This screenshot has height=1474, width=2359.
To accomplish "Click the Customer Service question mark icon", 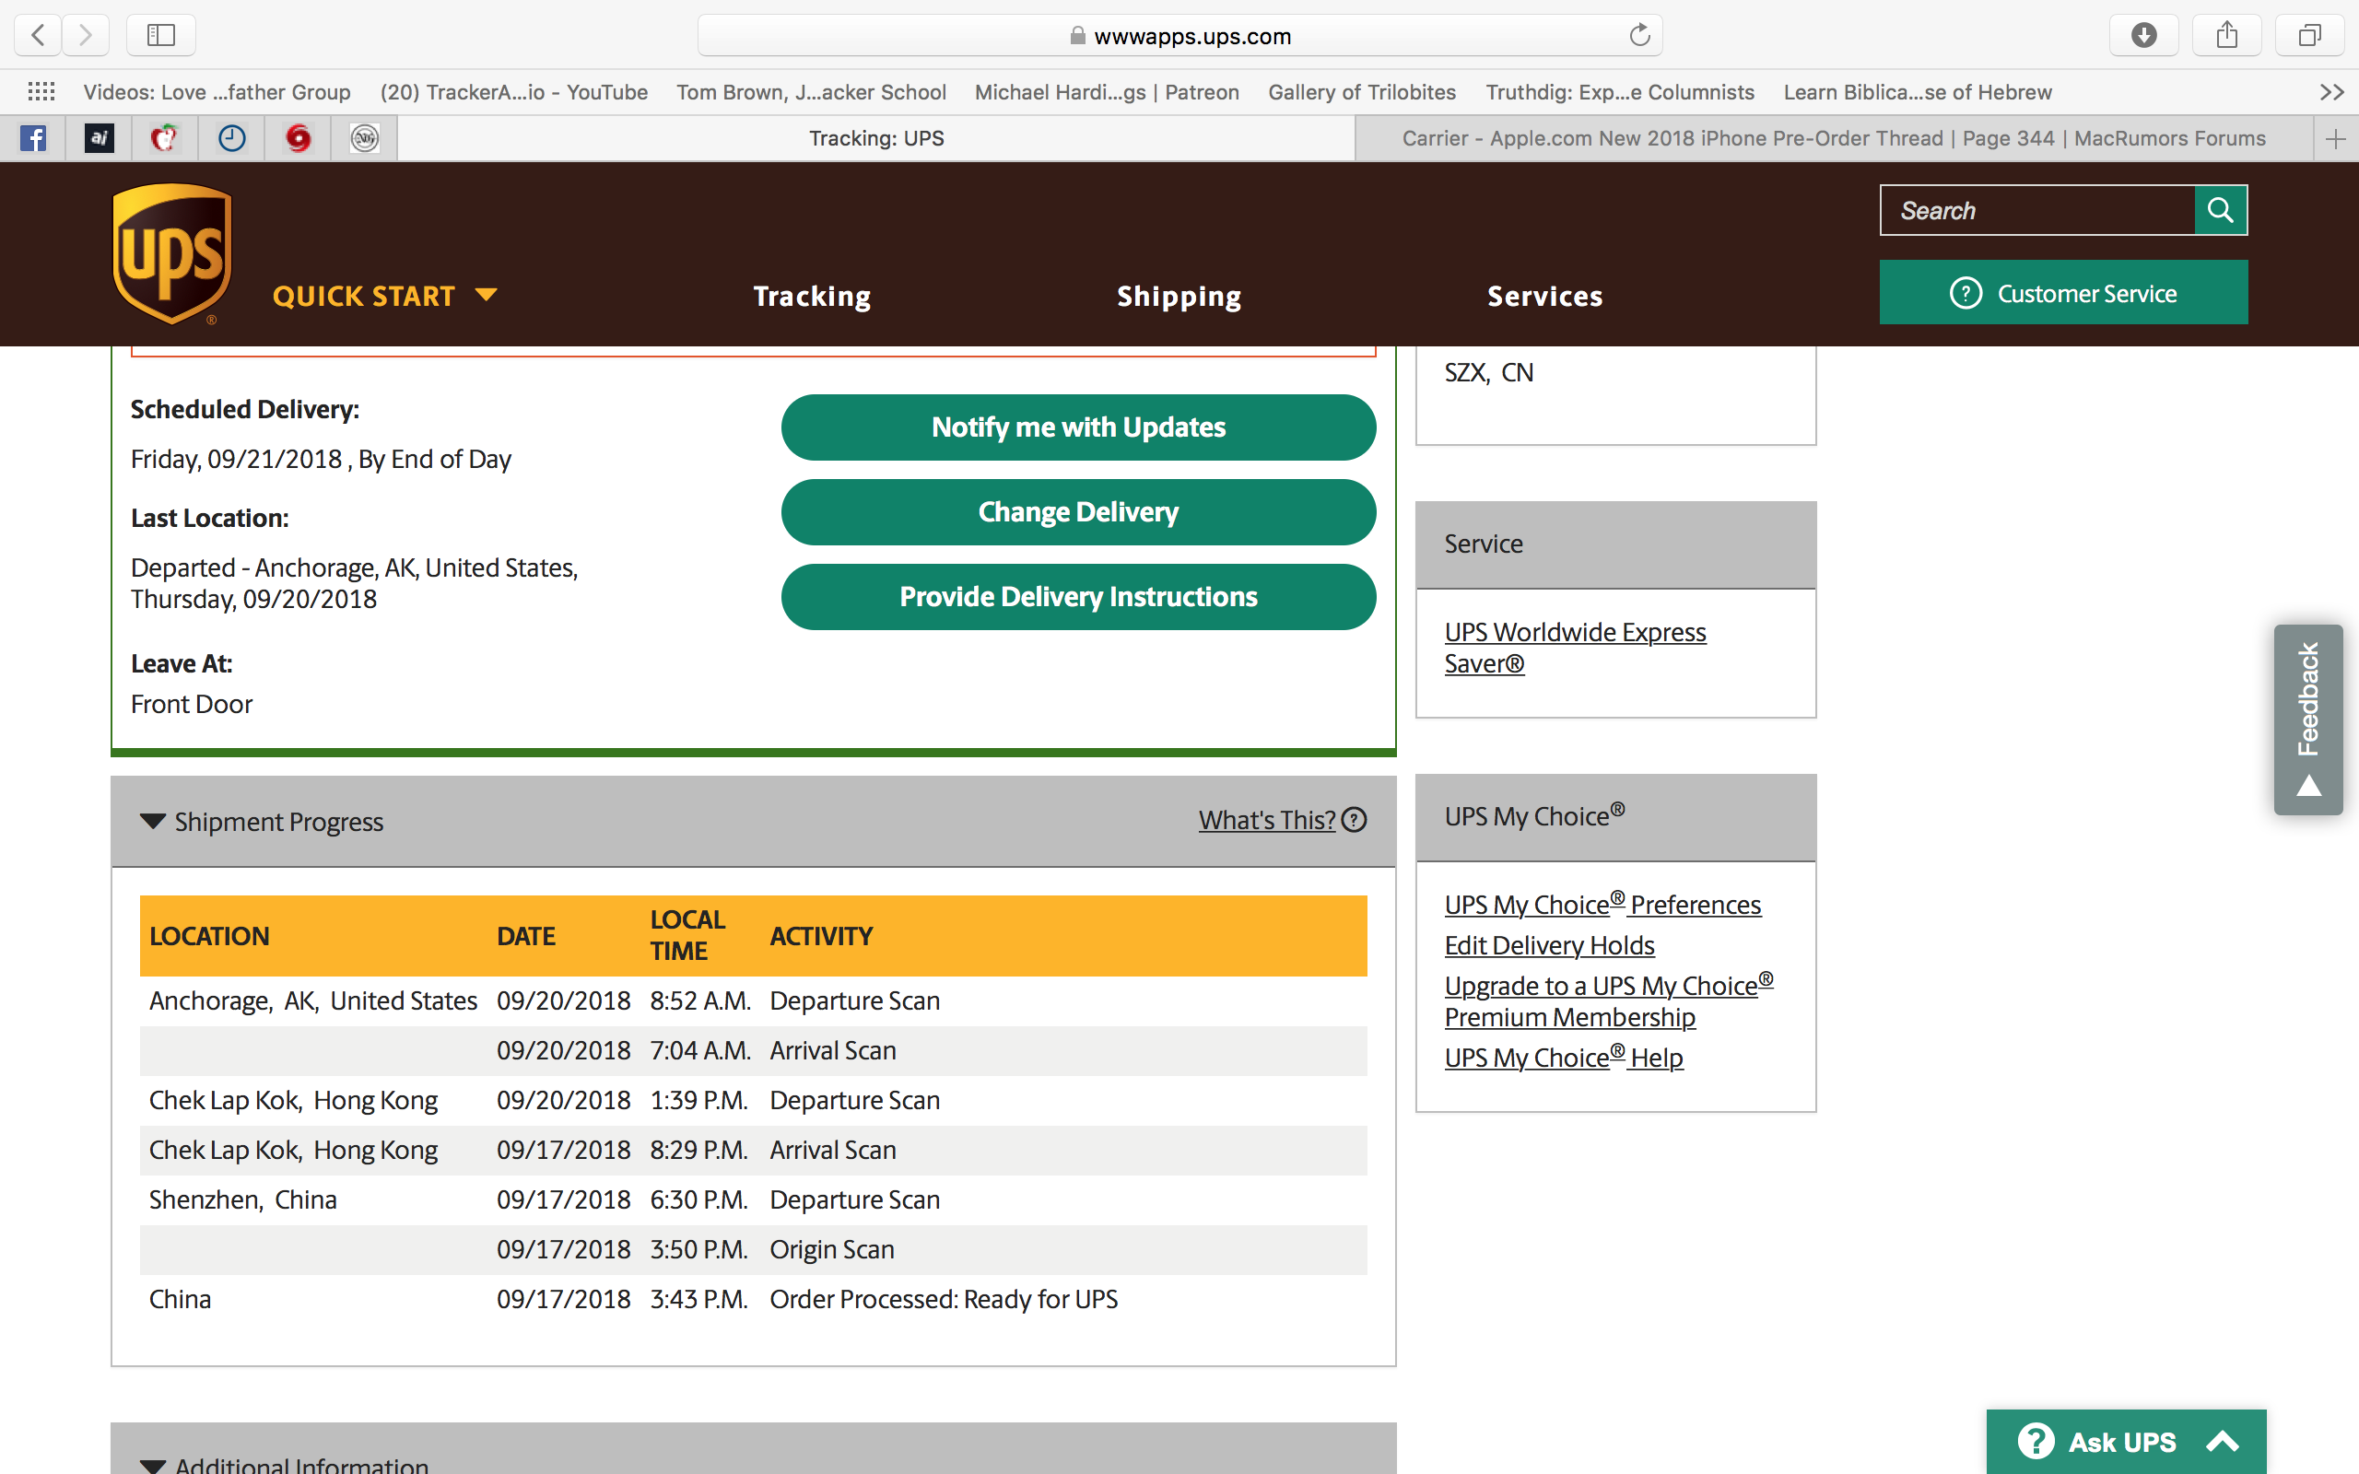I will (x=1966, y=292).
